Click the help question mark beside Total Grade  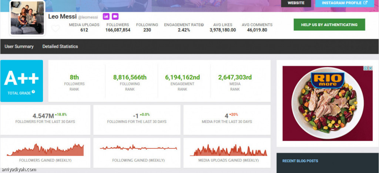(33, 92)
